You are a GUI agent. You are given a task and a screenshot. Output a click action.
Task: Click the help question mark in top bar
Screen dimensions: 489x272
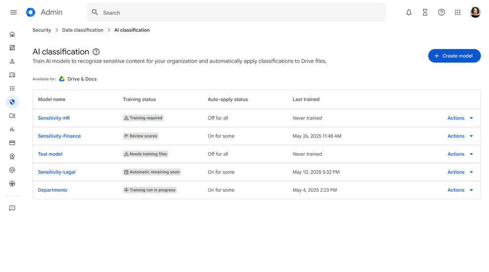pyautogui.click(x=441, y=12)
